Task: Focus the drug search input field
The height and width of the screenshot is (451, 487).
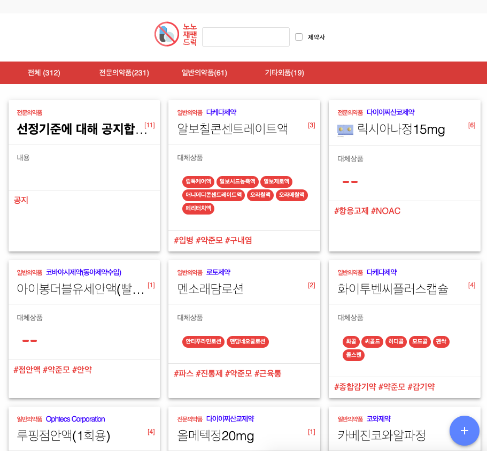Action: click(x=246, y=37)
